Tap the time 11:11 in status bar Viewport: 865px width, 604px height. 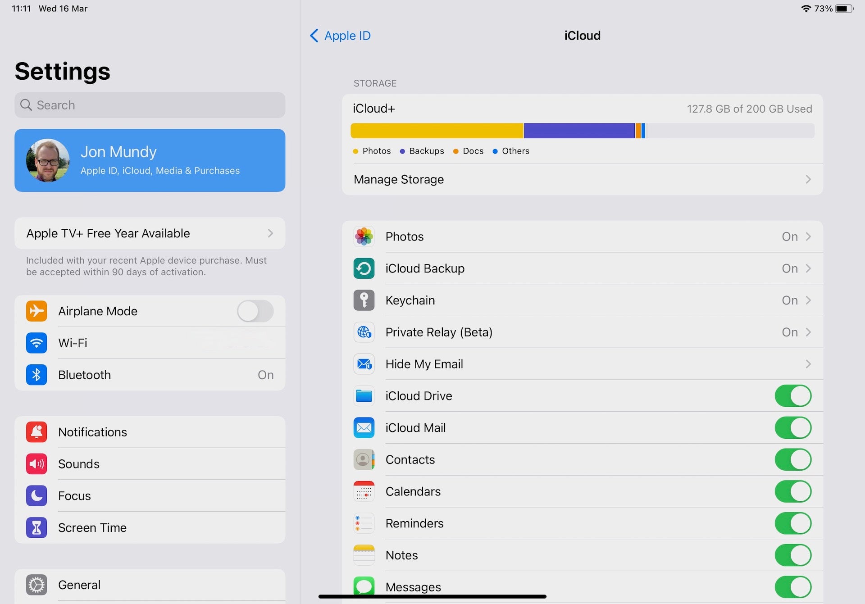point(21,9)
